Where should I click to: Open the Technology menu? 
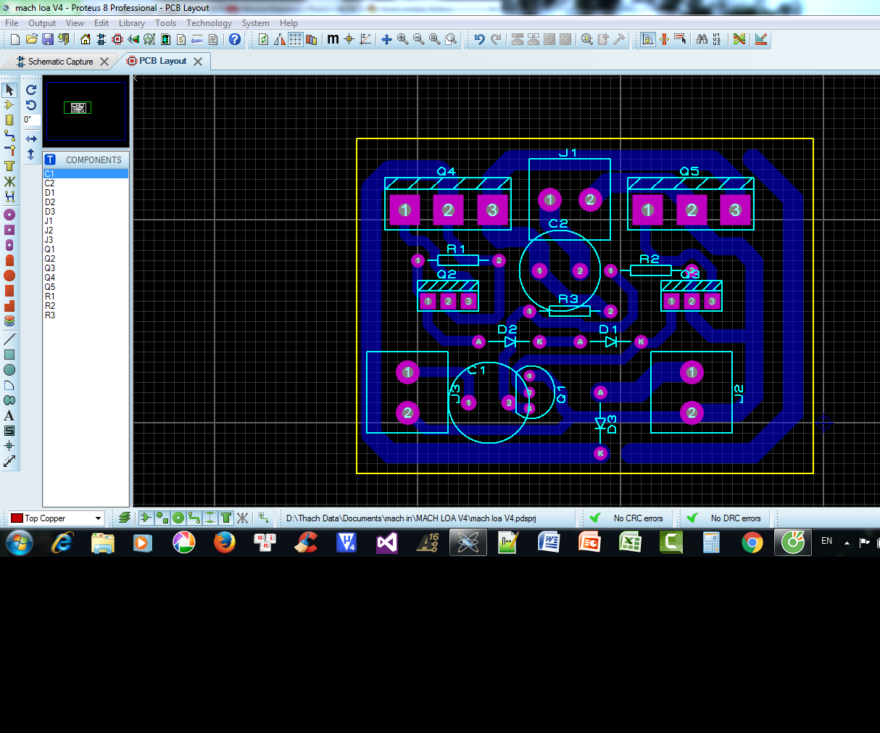(209, 22)
